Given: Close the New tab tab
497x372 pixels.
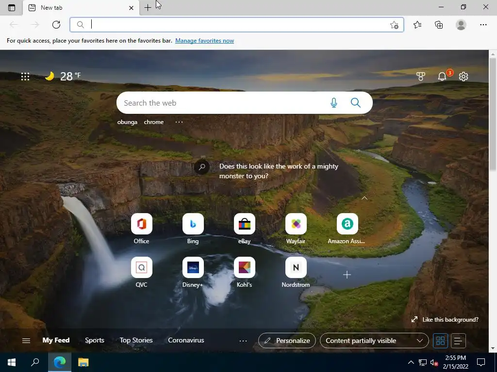Looking at the screenshot, I should (131, 8).
